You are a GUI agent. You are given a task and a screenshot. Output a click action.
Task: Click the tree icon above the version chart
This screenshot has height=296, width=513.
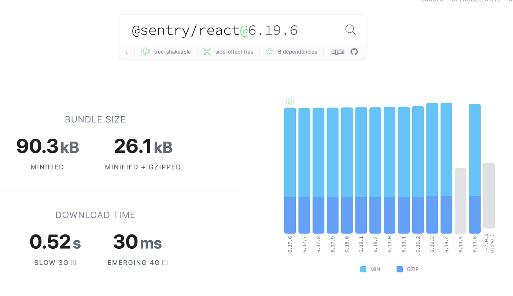[x=289, y=102]
